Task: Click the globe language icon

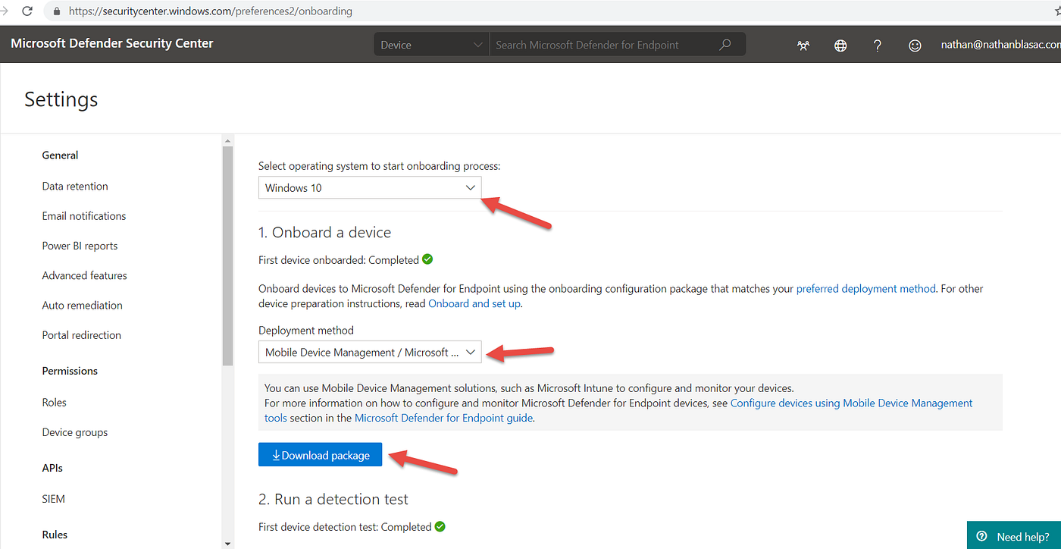Action: pos(840,45)
